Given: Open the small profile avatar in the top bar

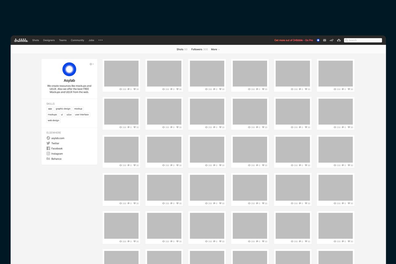Looking at the screenshot, I should pyautogui.click(x=318, y=40).
